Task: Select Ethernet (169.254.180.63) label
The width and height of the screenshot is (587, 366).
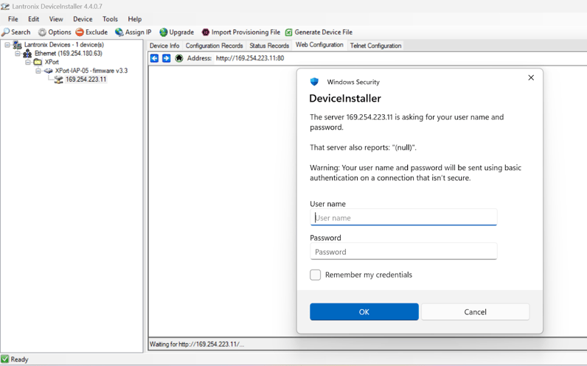Action: 69,54
